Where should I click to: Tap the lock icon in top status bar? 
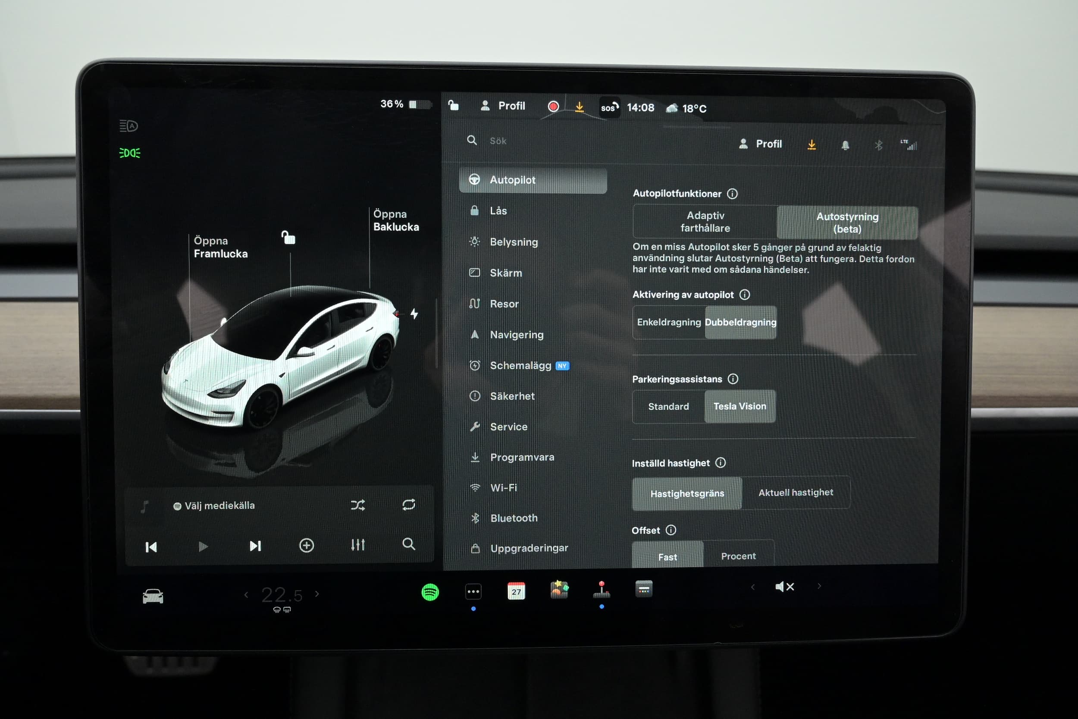pos(453,106)
